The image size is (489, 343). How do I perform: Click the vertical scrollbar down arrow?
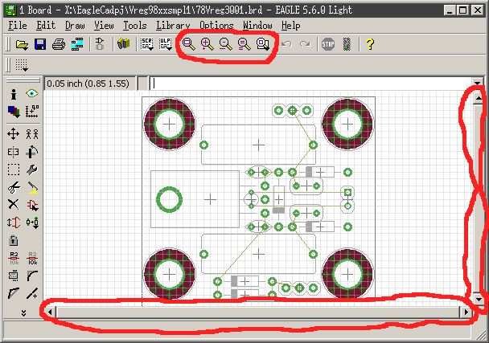[479, 300]
